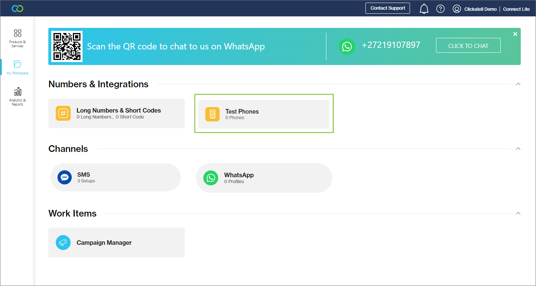Viewport: 536px width, 286px height.
Task: Click the Clickatell logo in header
Action: [x=17, y=9]
